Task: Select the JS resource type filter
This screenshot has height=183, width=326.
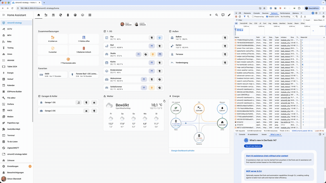Action: (x=260, y=24)
